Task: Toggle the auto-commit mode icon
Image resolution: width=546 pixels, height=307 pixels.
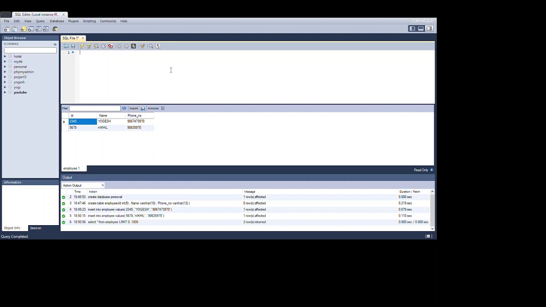Action: [134, 46]
